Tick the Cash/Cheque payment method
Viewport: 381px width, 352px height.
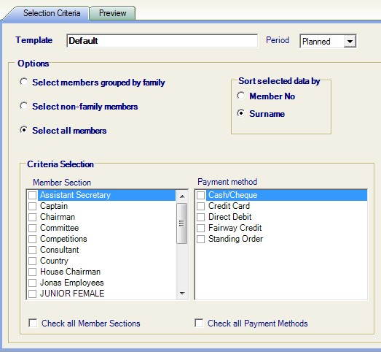click(201, 195)
